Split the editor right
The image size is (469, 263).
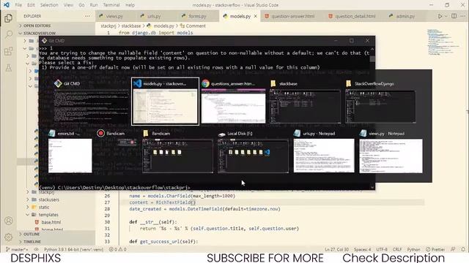point(454,16)
